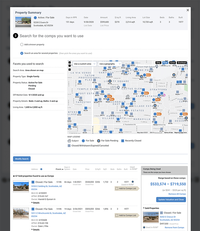The width and height of the screenshot is (200, 231).
Task: Select the closed marker priced $530k
Action: tap(134, 99)
